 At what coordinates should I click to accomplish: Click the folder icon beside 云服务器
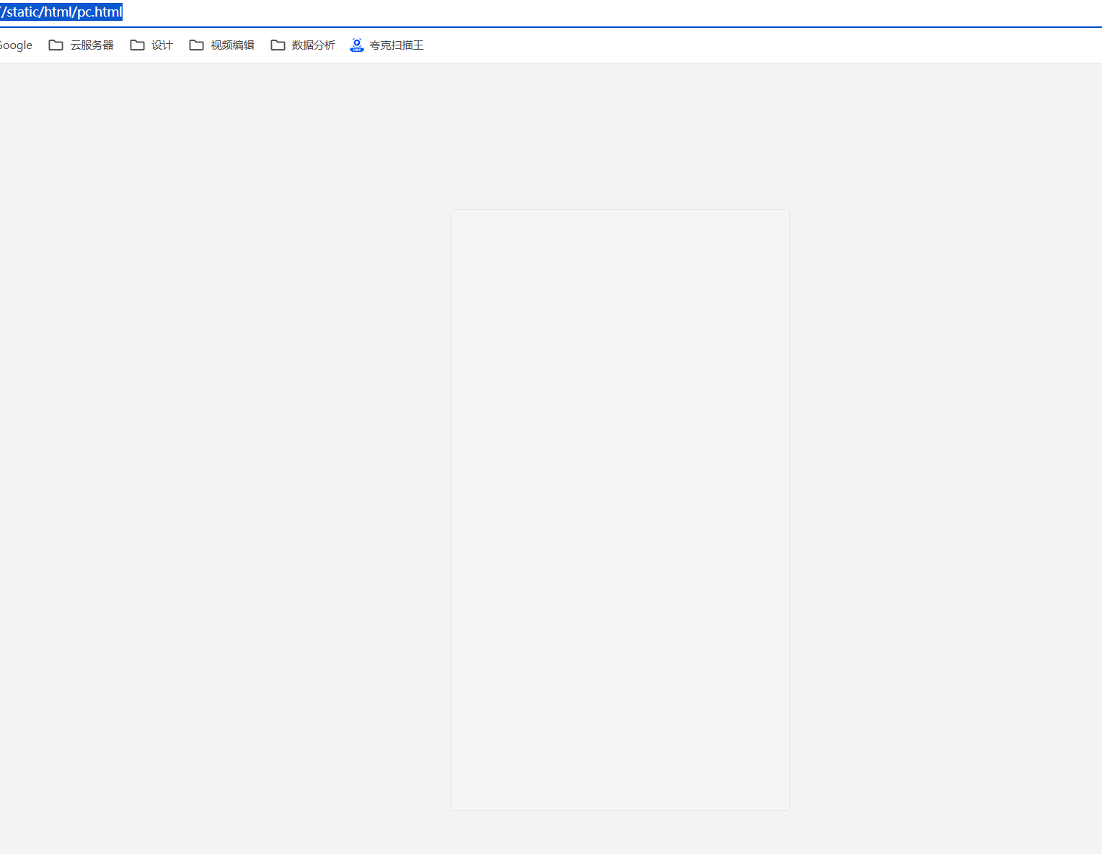[56, 45]
